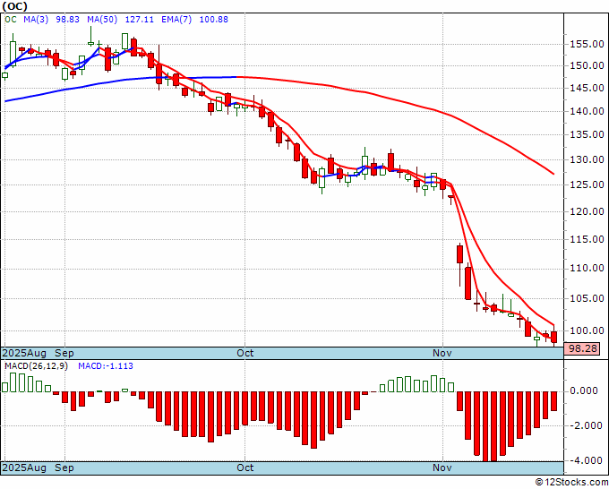Click the EMA(7) legend label
Viewport: 609px width, 489px height.
point(176,20)
